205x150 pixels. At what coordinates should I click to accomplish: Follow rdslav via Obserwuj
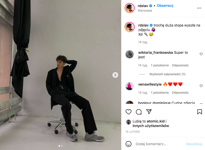(165, 6)
